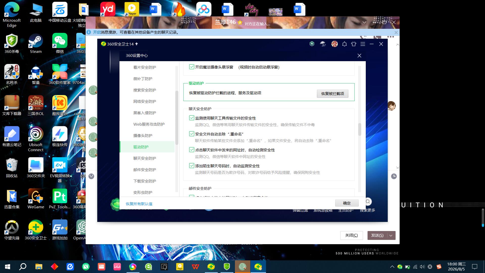
Task: Click 发送(S) to send message
Action: [x=377, y=235]
